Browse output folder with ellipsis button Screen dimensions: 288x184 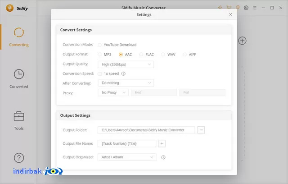[201, 130]
